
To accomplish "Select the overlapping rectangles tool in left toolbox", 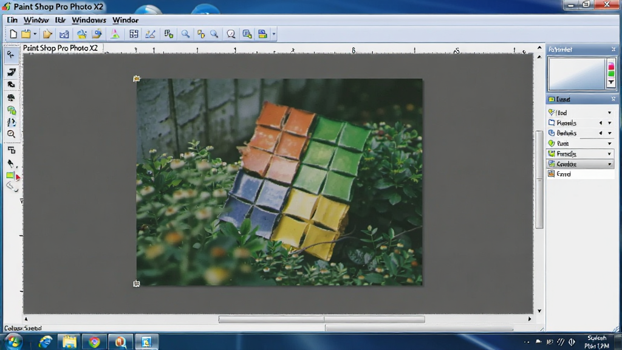I will point(12,150).
